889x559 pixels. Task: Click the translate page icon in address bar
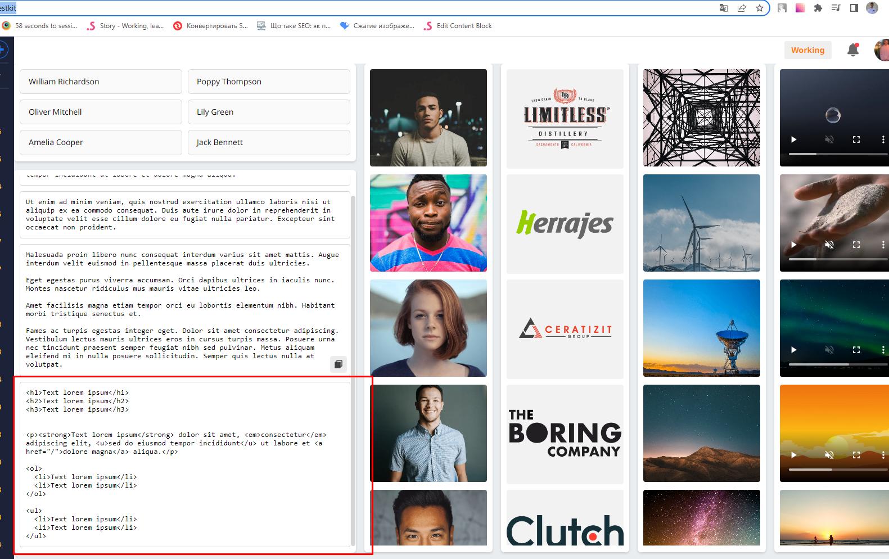pyautogui.click(x=724, y=8)
